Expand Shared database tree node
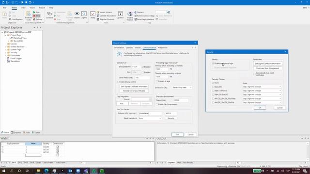This screenshot has height=174, width=310. 5,47
